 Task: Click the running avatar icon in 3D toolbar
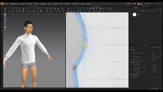[x=5, y=11]
